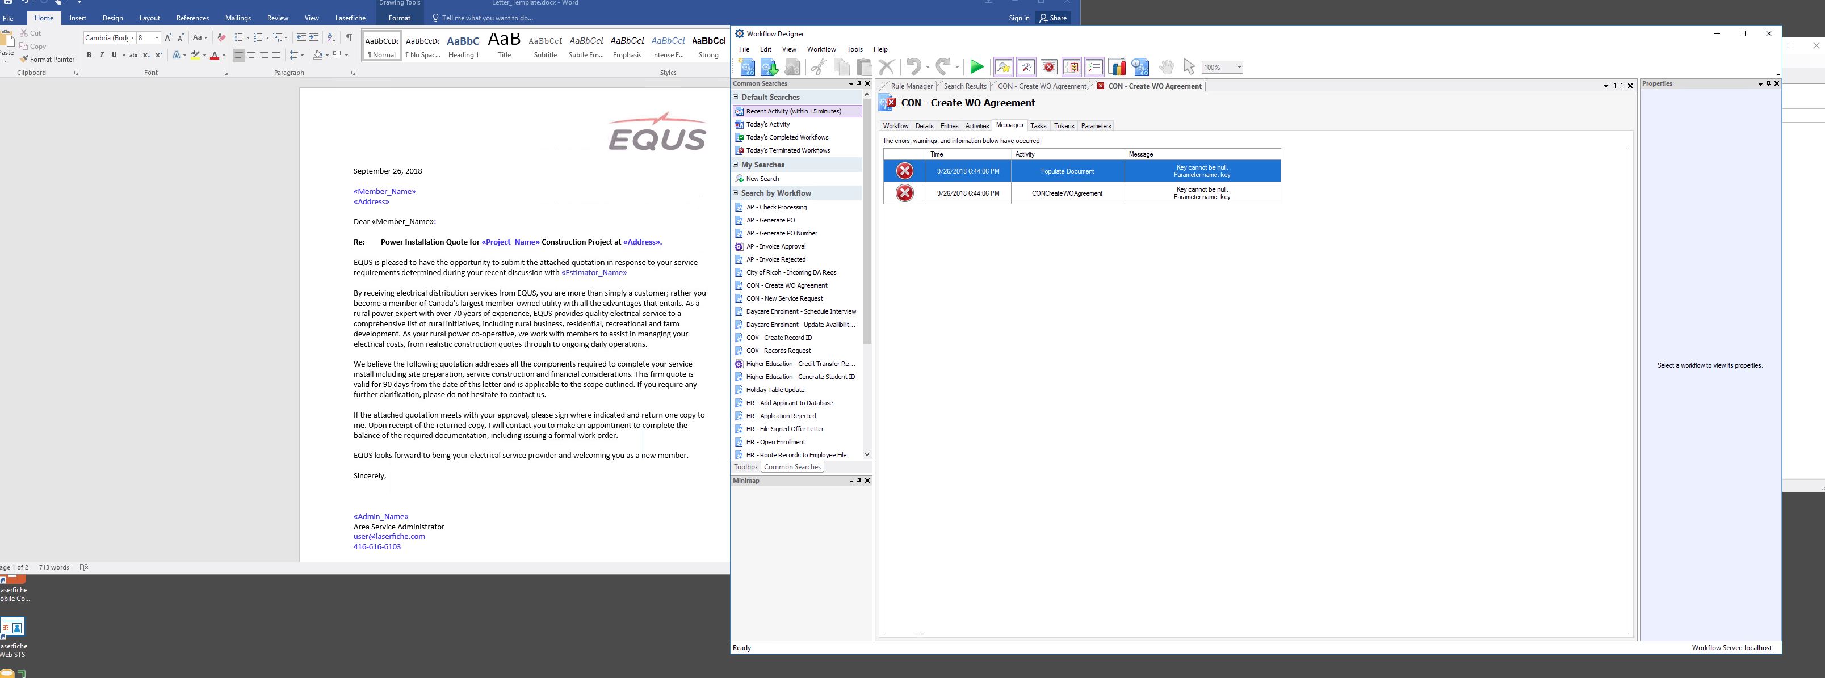
Task: Click Today's Terminated Workflows search
Action: pos(787,150)
